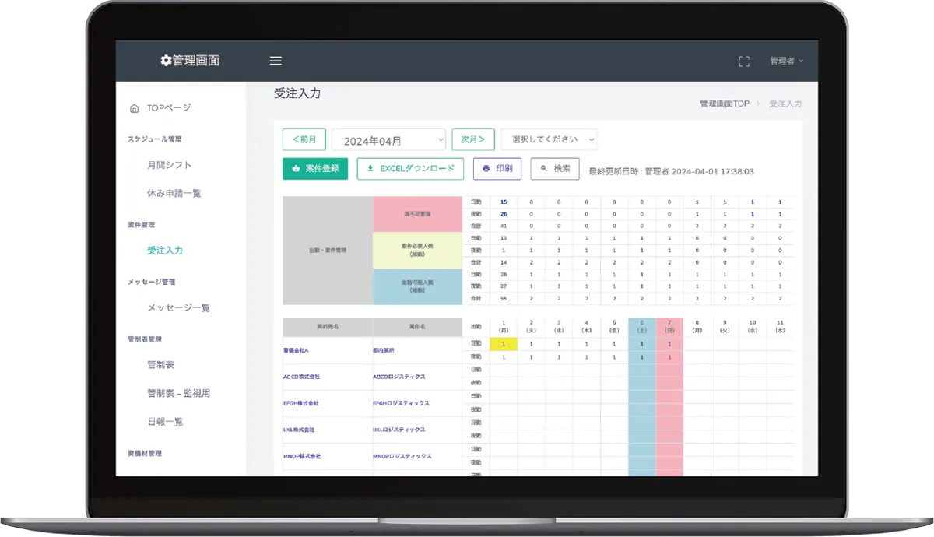
Task: Download via EXCELダウンロード button
Action: tap(410, 169)
